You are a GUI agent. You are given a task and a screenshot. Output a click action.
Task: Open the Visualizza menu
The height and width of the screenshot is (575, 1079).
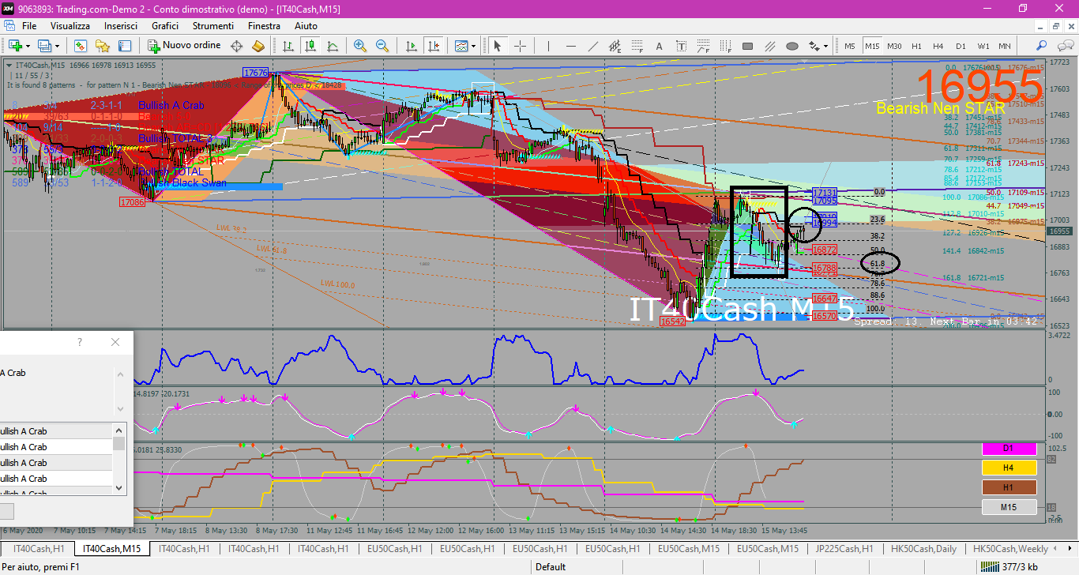[70, 26]
